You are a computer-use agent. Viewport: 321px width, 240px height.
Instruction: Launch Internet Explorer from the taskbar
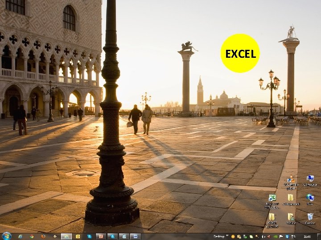(20, 236)
